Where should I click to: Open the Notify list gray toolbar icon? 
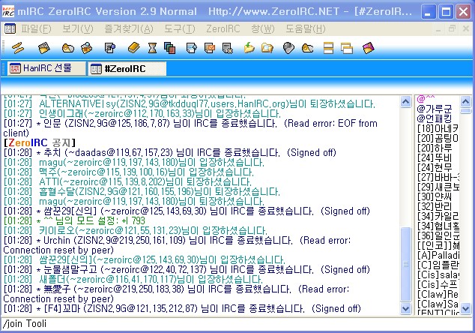coord(288,48)
